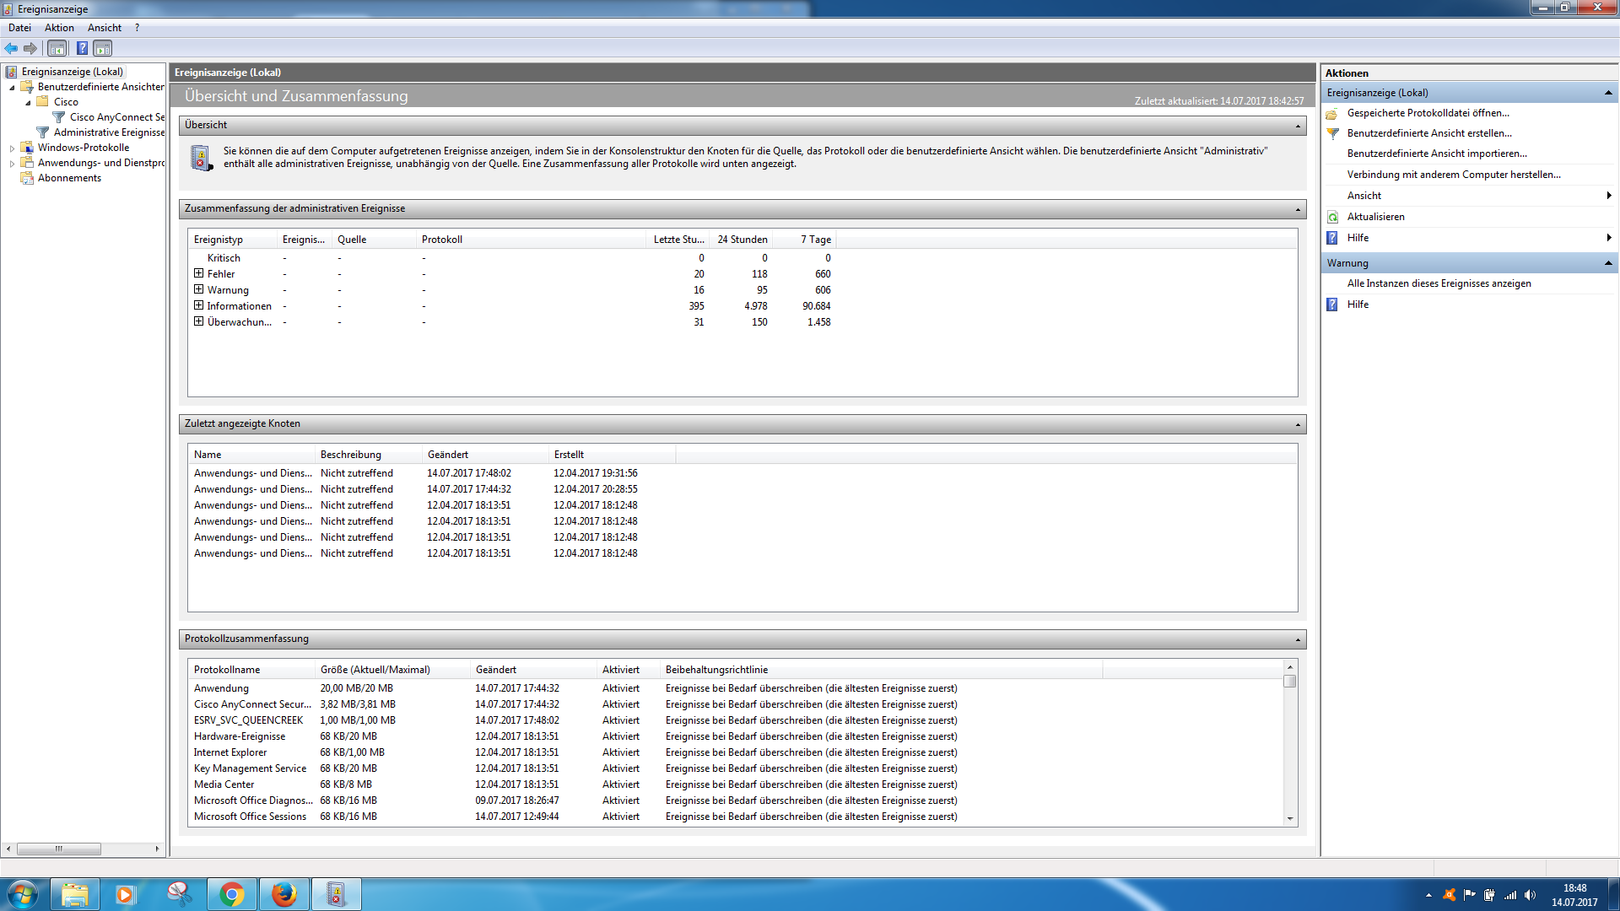
Task: Open Gespeicherte Protokolldatei öffnen action
Action: (x=1428, y=113)
